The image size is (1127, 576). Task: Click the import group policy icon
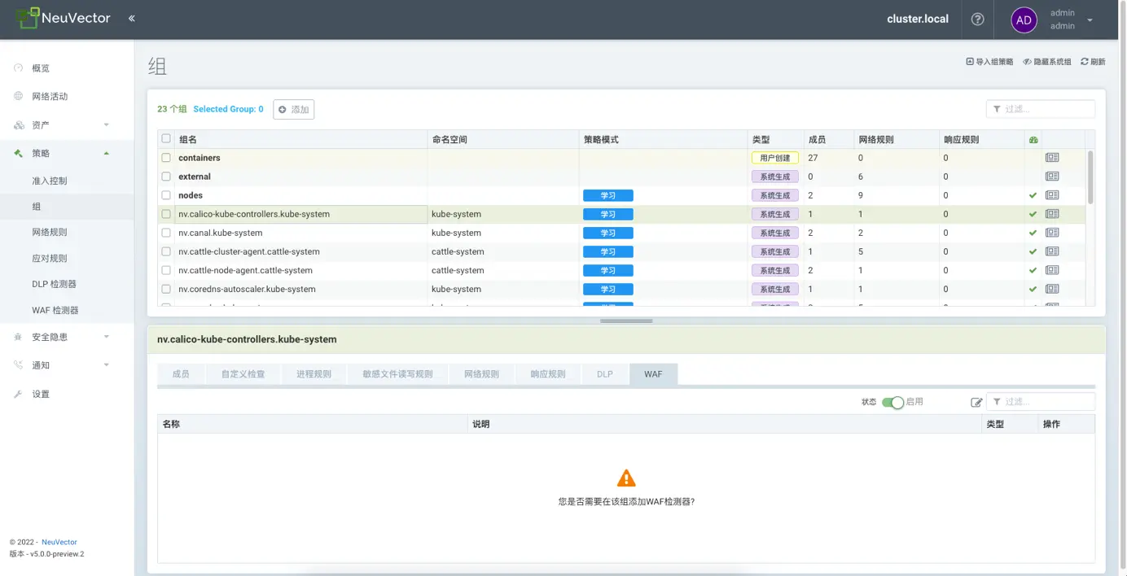click(x=970, y=62)
